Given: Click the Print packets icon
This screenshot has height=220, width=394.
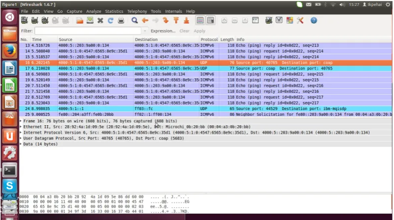Looking at the screenshot, I should pyautogui.click(x=121, y=20).
